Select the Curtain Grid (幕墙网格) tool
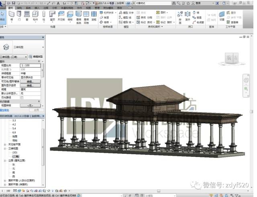Screen dimensions: 257x197 point(86,17)
